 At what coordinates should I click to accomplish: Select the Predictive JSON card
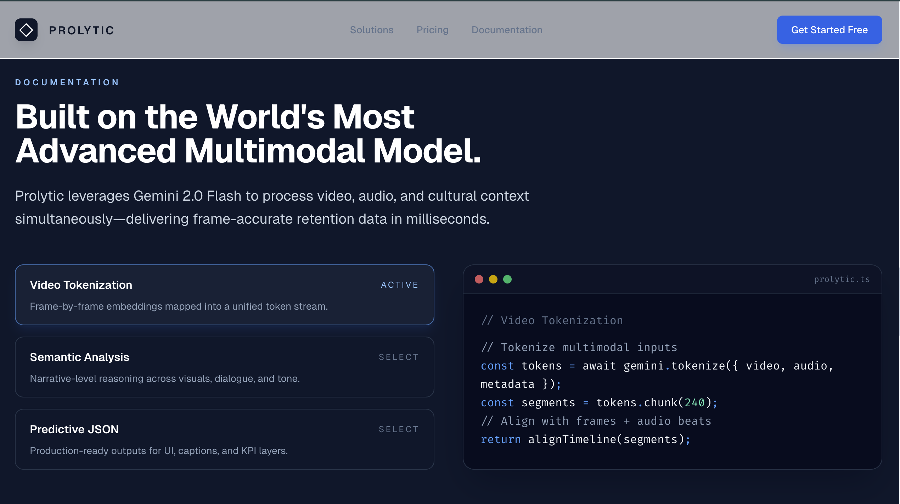(x=224, y=439)
